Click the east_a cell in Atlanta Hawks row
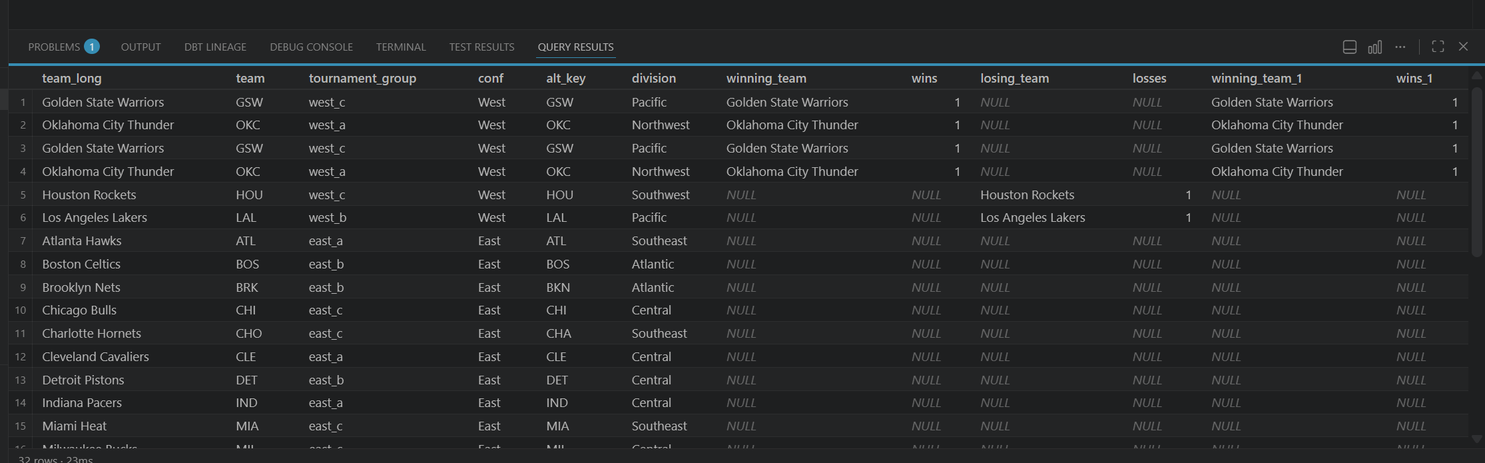1485x463 pixels. 326,240
